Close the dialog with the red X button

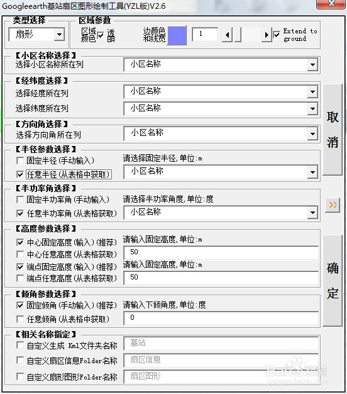click(x=331, y=4)
